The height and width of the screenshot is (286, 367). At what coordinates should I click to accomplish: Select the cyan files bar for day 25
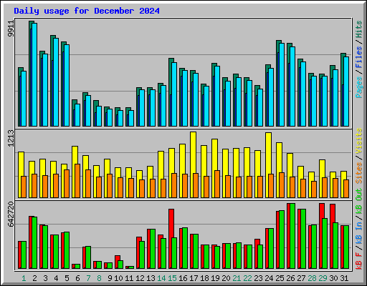pos(282,85)
